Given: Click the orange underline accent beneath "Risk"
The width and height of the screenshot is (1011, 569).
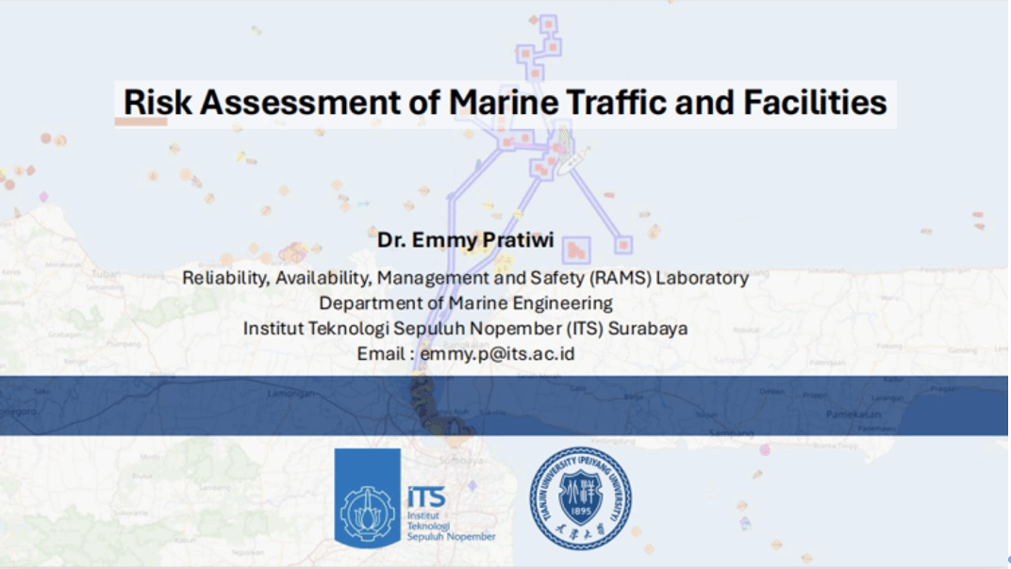Looking at the screenshot, I should coord(141,122).
